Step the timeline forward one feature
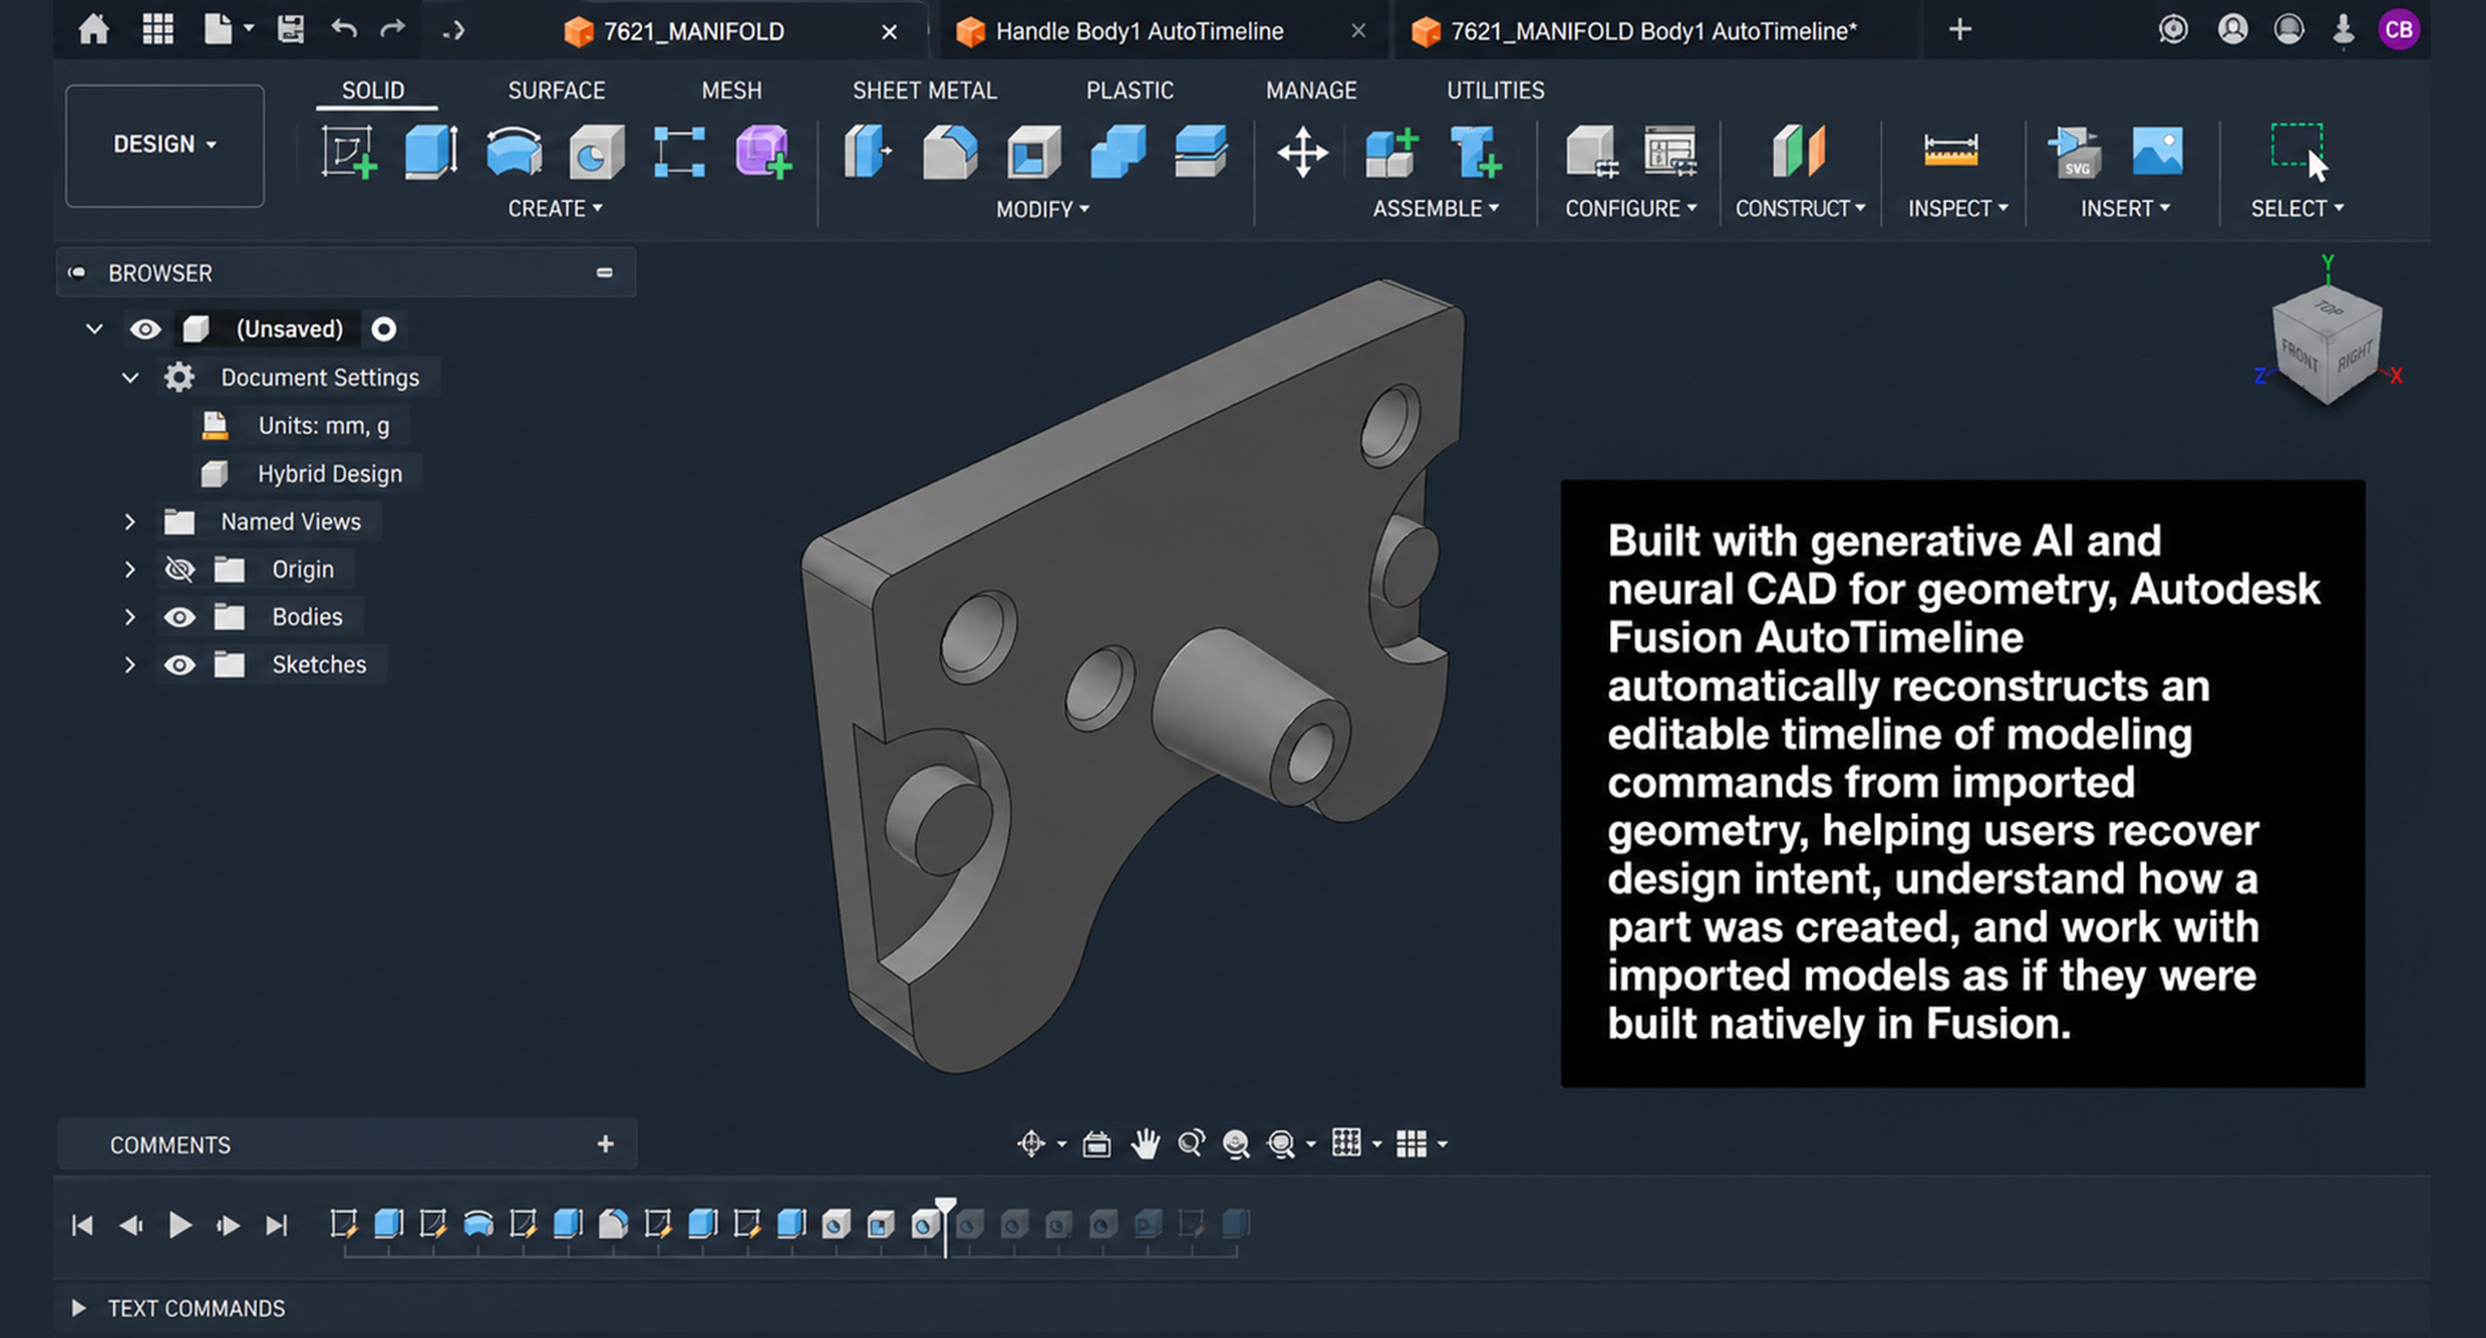This screenshot has height=1338, width=2486. pyautogui.click(x=228, y=1225)
